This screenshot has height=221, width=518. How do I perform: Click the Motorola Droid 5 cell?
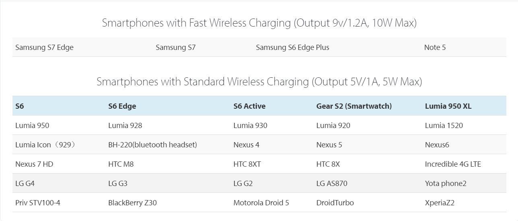pyautogui.click(x=261, y=203)
